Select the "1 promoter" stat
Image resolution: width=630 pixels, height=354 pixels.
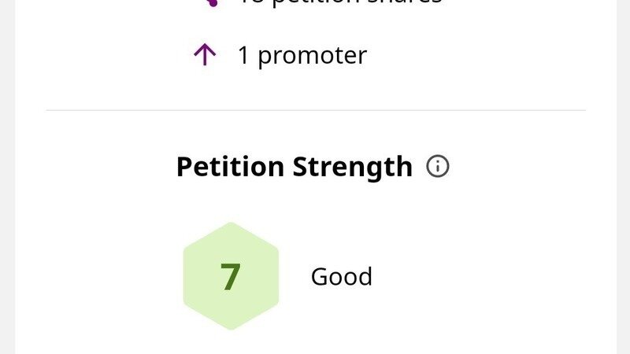pyautogui.click(x=302, y=55)
